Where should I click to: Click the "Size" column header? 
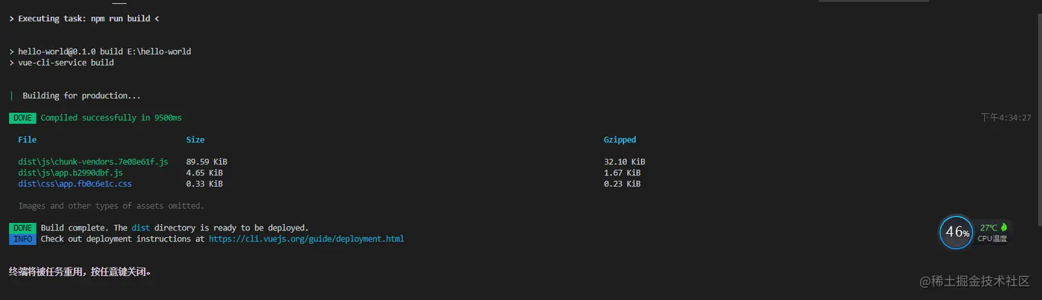point(195,140)
